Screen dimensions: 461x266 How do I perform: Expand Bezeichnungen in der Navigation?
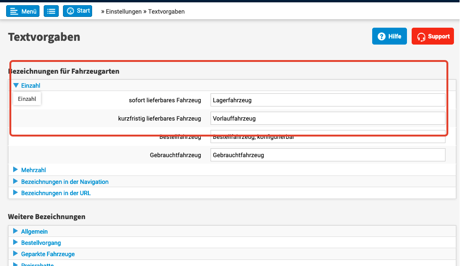(64, 182)
